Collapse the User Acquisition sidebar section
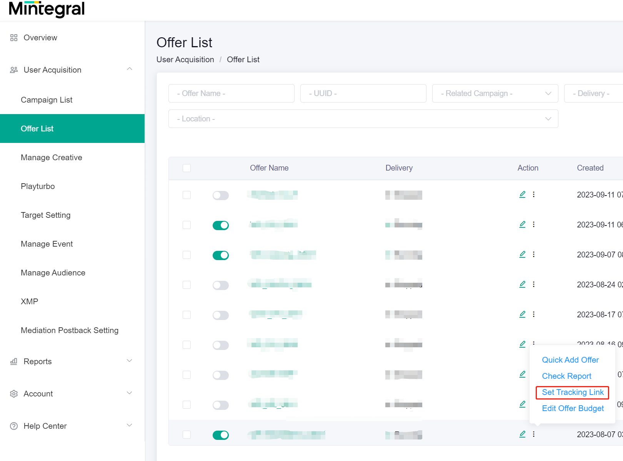The width and height of the screenshot is (623, 461). [x=130, y=69]
